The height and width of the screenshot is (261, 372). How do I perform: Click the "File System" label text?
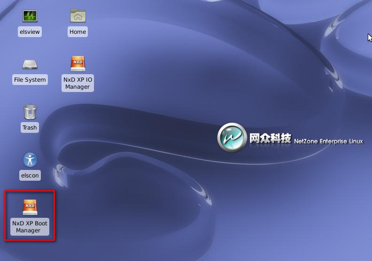point(30,80)
